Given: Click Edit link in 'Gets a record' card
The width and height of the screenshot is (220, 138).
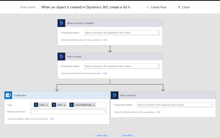Looking at the screenshot, I should tap(105, 73).
